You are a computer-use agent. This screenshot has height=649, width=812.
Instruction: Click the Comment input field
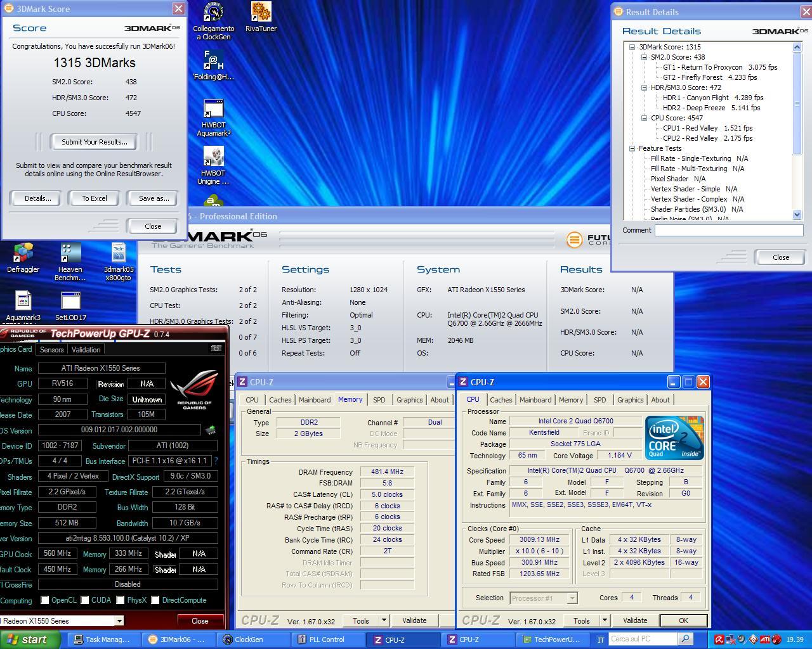pyautogui.click(x=729, y=231)
